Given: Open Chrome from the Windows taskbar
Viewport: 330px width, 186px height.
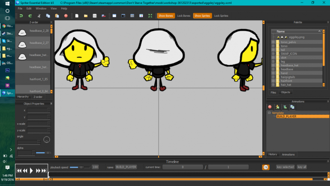Looking at the screenshot, I should coord(8,26).
